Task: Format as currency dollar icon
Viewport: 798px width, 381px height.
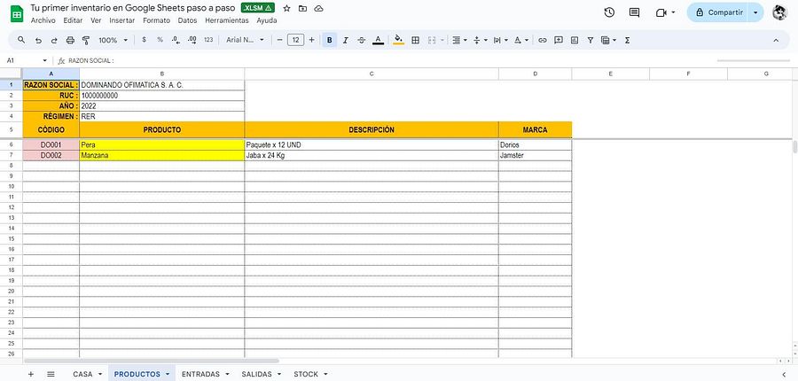Action: tap(144, 40)
